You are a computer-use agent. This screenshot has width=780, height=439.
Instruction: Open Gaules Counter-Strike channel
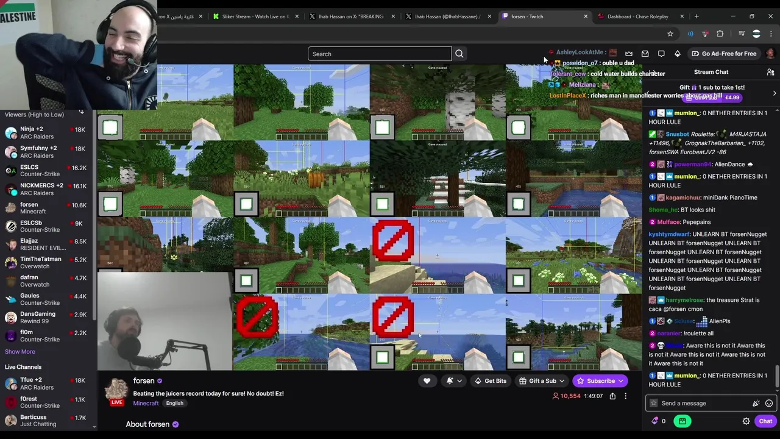(46, 299)
